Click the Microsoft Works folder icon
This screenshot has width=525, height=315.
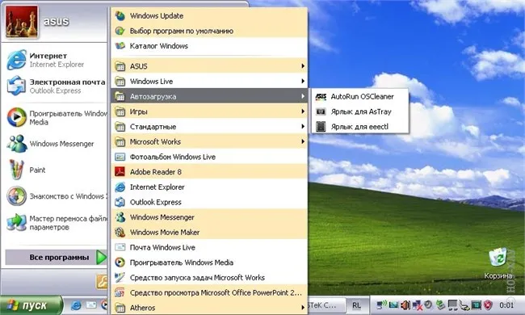[x=120, y=141]
